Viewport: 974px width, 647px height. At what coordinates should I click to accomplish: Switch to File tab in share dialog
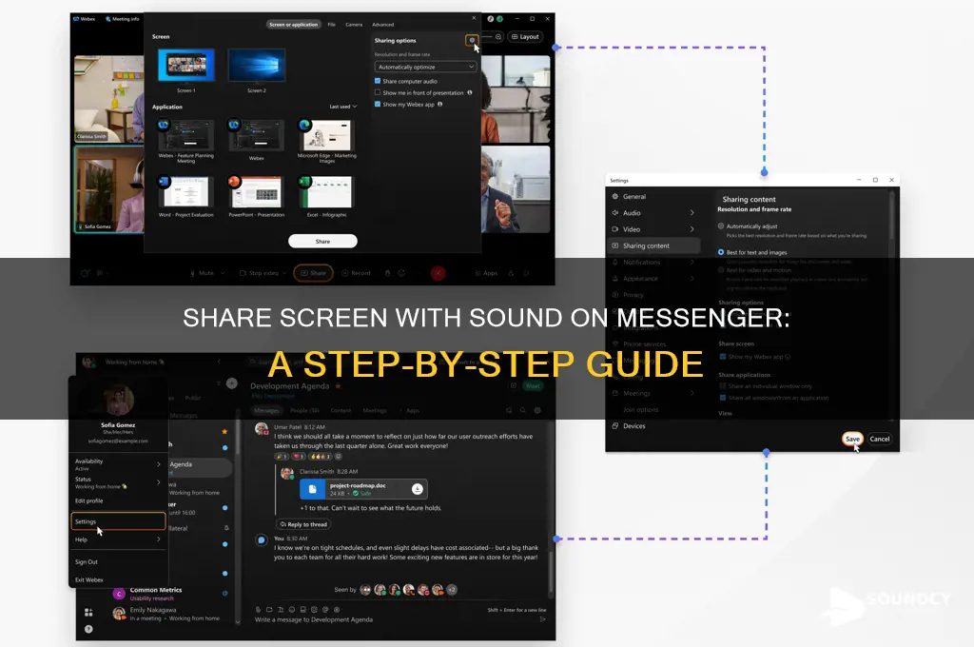(x=332, y=25)
